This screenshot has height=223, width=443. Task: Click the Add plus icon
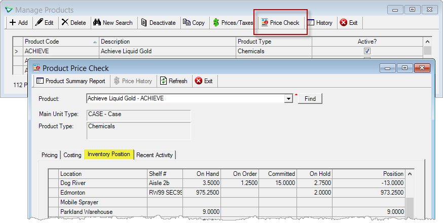click(x=13, y=22)
